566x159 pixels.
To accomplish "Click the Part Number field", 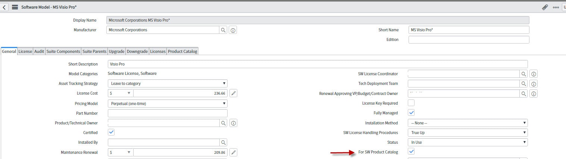I will click(x=168, y=113).
